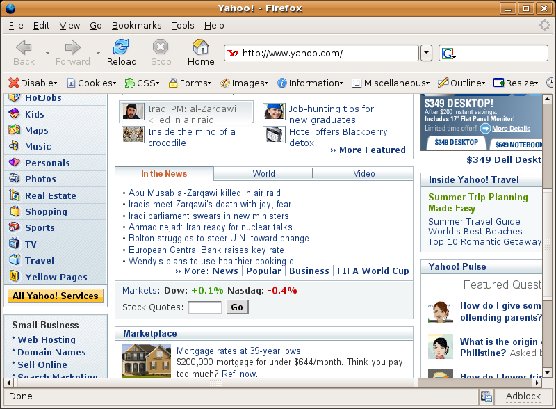556x409 pixels.
Task: Click the Photos sidebar icon
Action: coord(14,178)
